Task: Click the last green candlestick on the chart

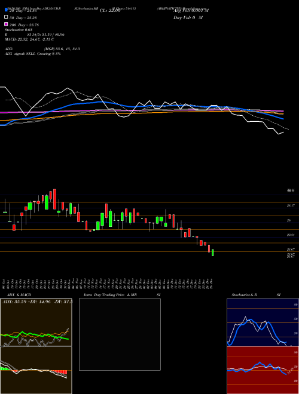Action: 213,253
